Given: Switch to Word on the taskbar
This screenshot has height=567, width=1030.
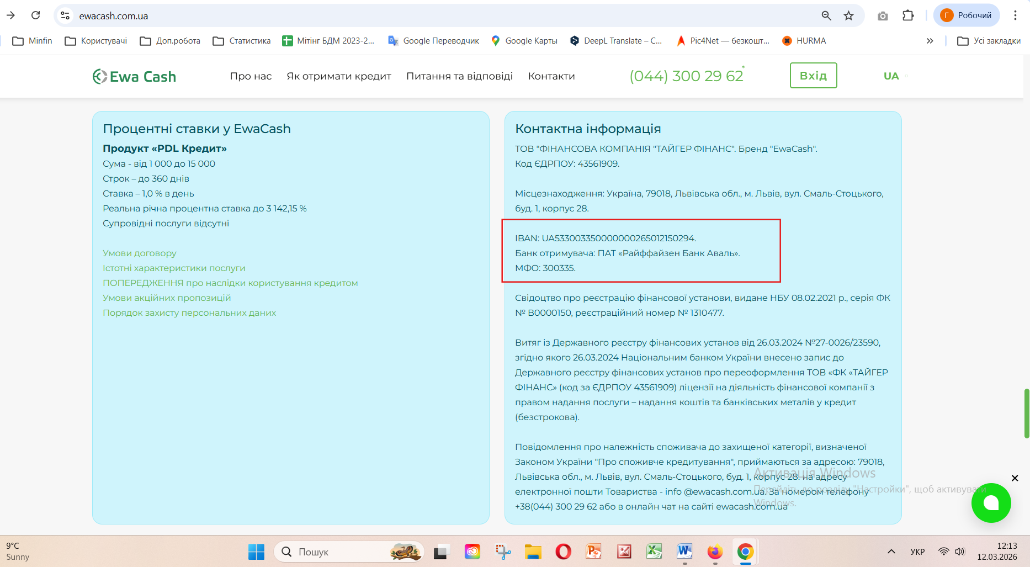Looking at the screenshot, I should point(685,552).
